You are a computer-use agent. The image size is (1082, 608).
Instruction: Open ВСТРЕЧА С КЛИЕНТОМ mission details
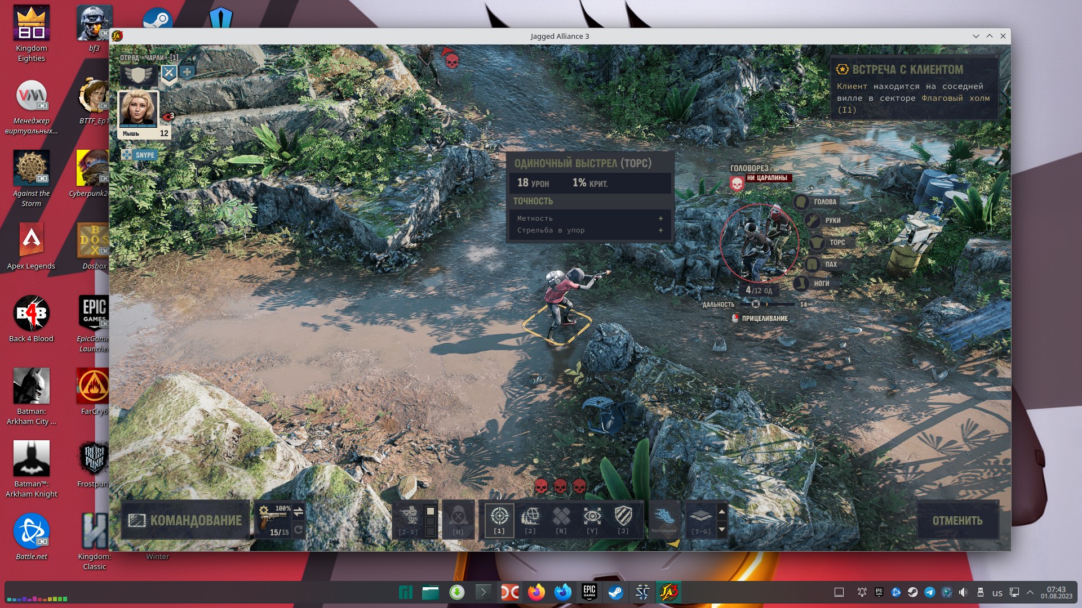click(x=908, y=69)
